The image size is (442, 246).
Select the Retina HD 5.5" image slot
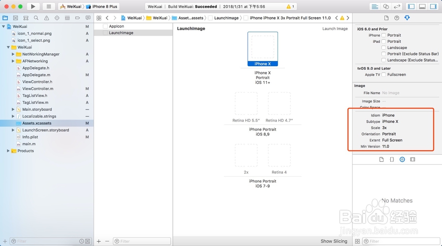pos(246,103)
